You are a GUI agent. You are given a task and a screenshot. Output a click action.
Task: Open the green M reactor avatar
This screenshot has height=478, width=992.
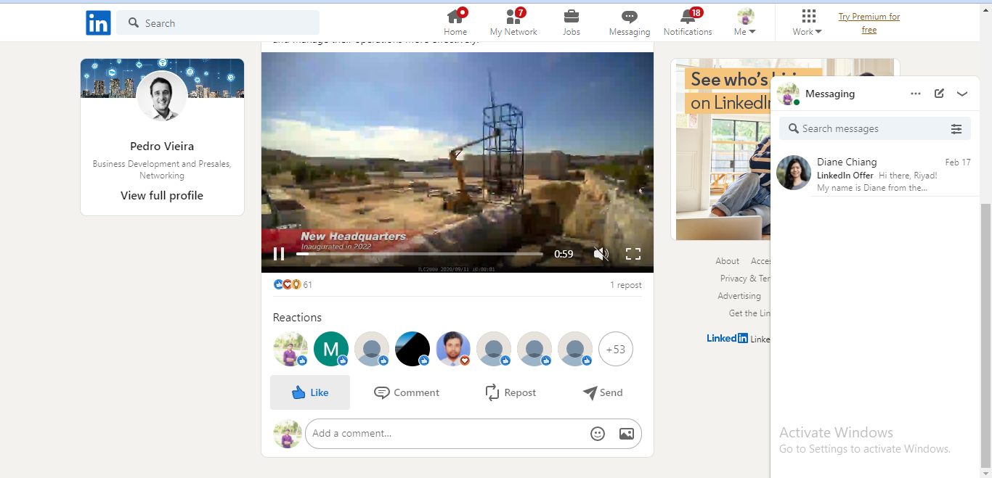(x=331, y=350)
